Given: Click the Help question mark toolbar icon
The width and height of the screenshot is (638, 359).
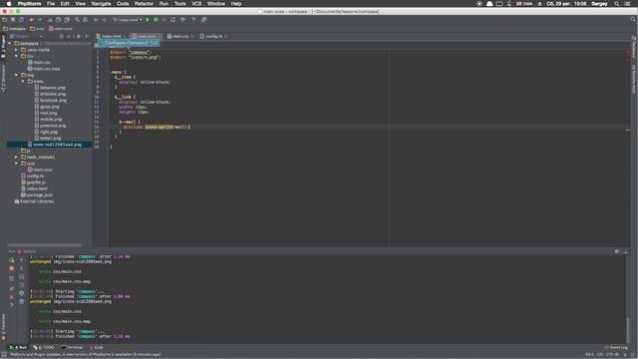Looking at the screenshot, I should [193, 20].
